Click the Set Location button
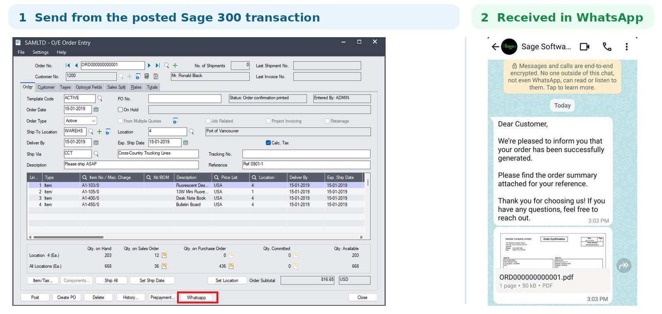The height and width of the screenshot is (314, 662). [227, 281]
